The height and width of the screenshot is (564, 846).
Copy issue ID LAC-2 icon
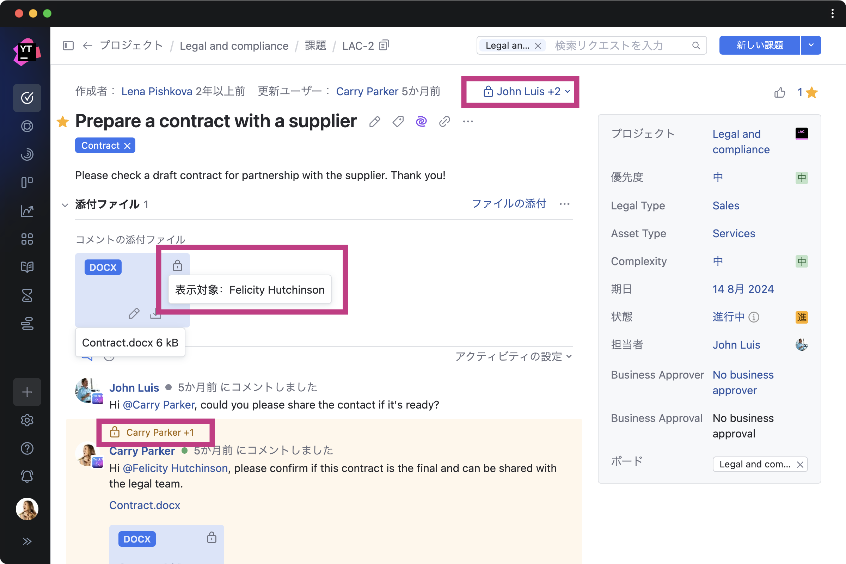coord(384,45)
